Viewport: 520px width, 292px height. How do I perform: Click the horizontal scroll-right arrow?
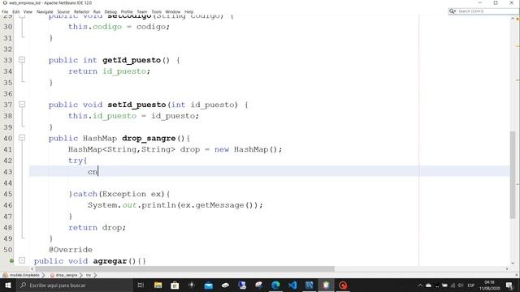pos(507,268)
